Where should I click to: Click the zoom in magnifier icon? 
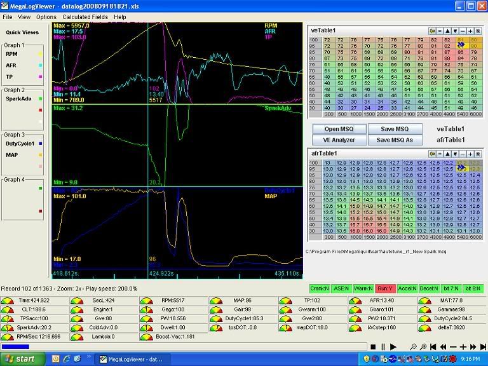pos(423,346)
